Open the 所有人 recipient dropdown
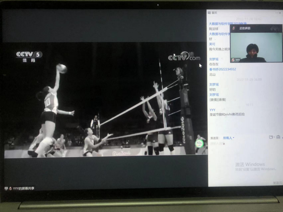The image size is (283, 212). pos(229,138)
